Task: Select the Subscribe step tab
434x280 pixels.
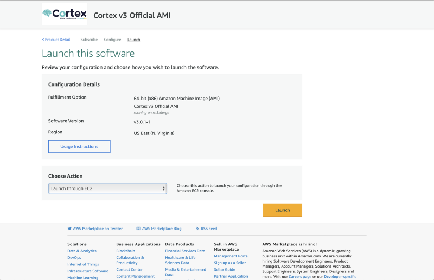Action: (x=89, y=40)
